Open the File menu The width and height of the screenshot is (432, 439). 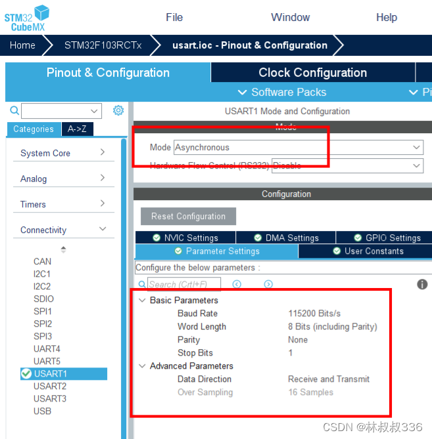(x=174, y=17)
